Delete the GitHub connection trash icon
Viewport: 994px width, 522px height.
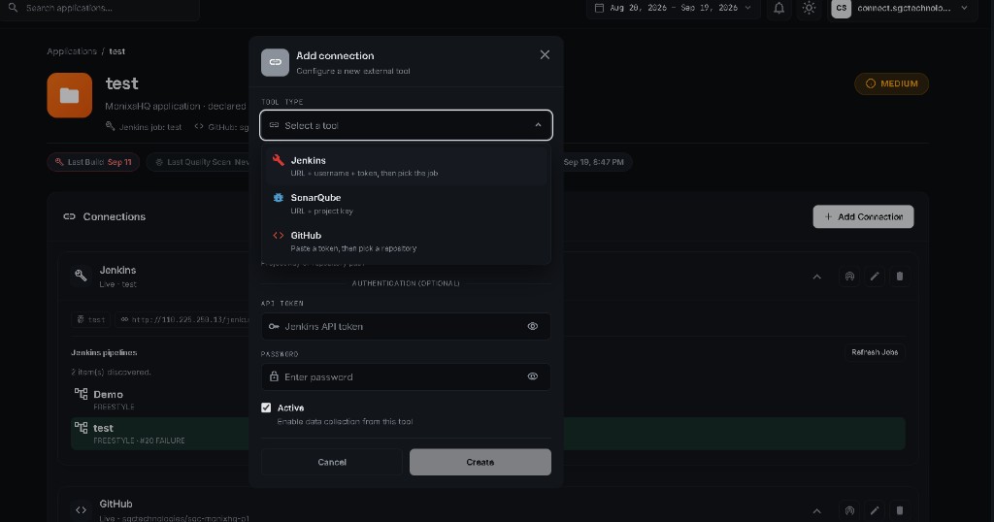900,510
